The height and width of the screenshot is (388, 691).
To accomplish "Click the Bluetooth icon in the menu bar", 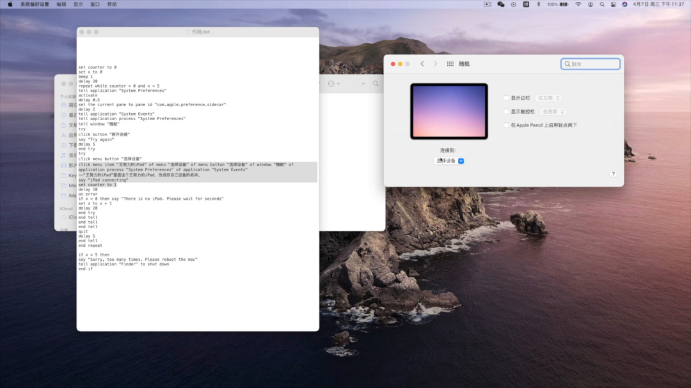I will [538, 4].
